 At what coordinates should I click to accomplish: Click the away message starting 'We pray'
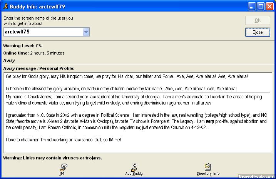(127, 76)
